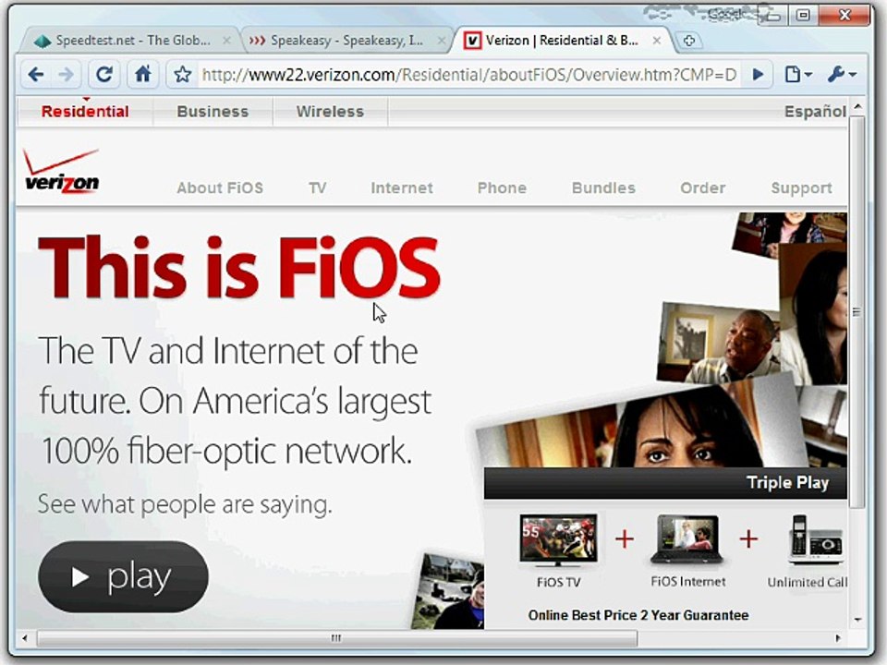Click the Triple Play header bar
887x665 pixels.
(665, 483)
